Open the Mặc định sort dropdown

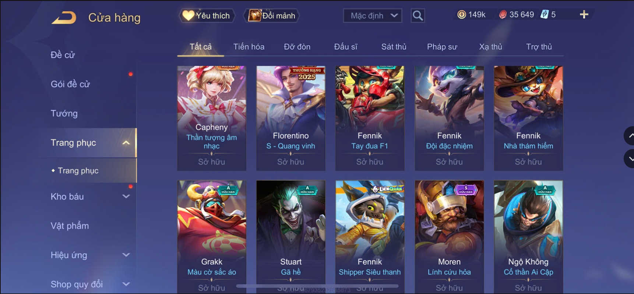coord(373,16)
